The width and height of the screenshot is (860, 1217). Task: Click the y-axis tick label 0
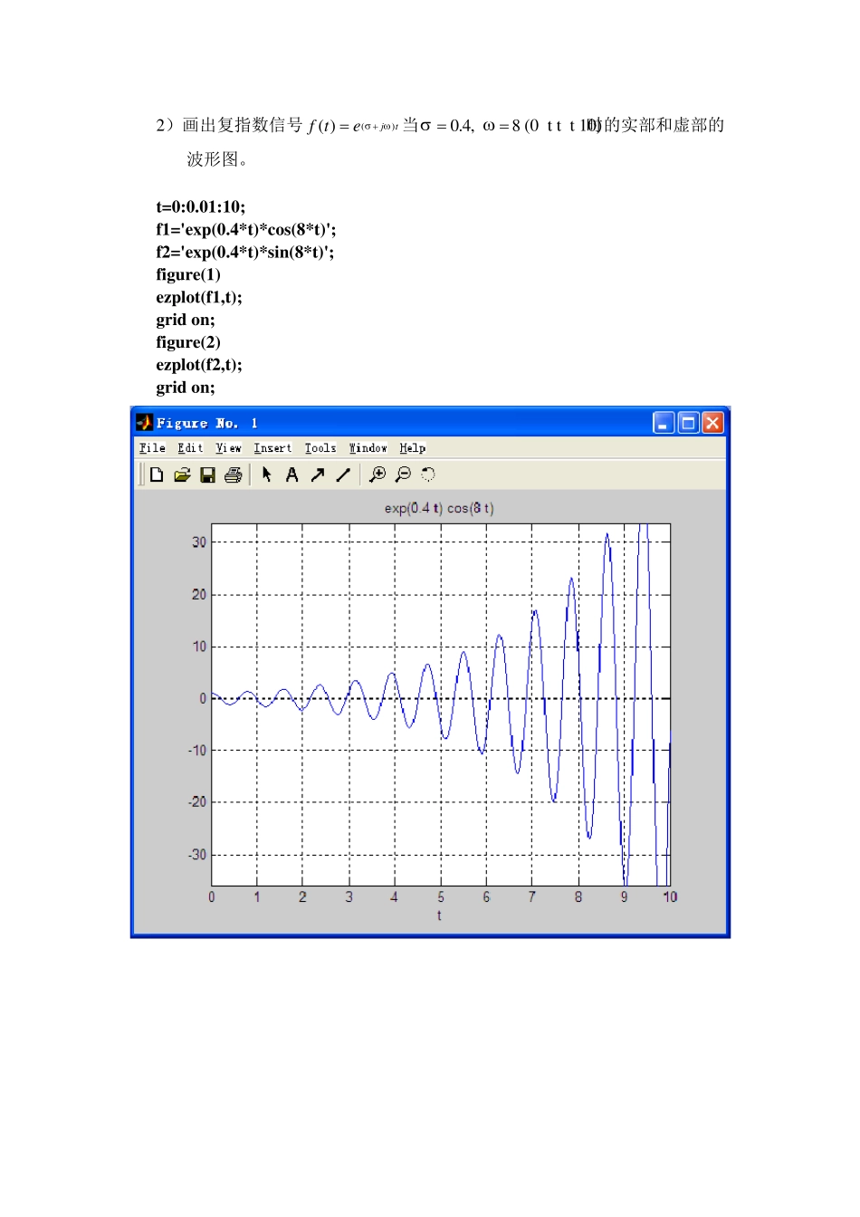(x=203, y=698)
